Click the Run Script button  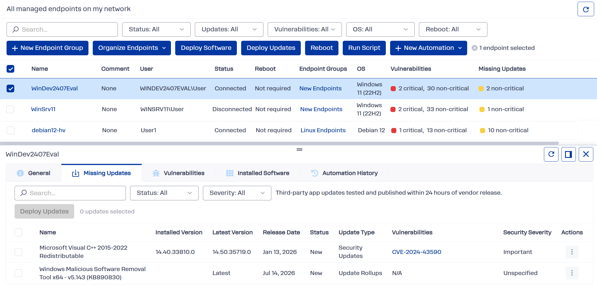364,48
